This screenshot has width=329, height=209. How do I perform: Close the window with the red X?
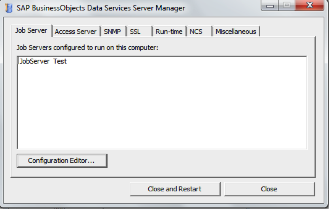[310, 5]
